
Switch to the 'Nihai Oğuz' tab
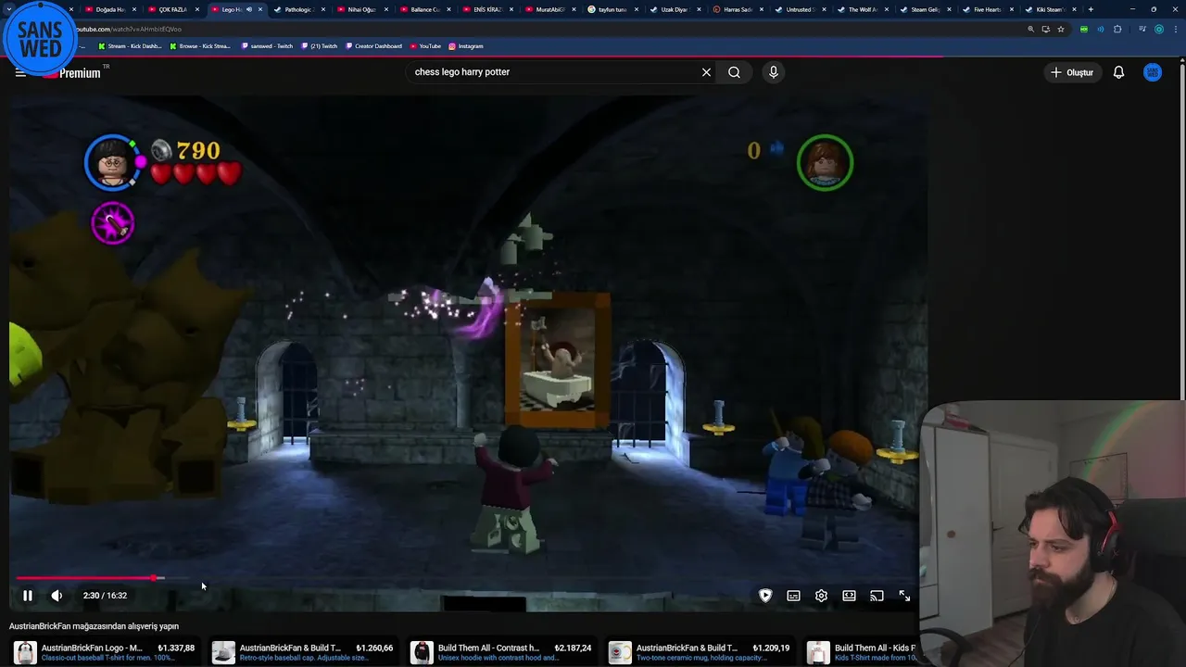[361, 9]
